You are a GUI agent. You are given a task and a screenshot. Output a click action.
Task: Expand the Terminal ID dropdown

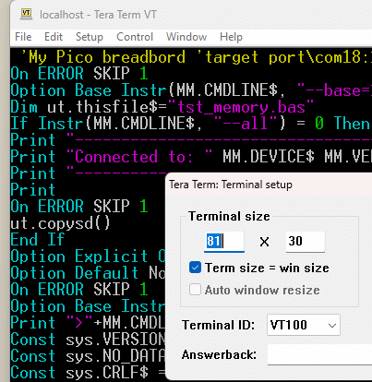pyautogui.click(x=304, y=325)
